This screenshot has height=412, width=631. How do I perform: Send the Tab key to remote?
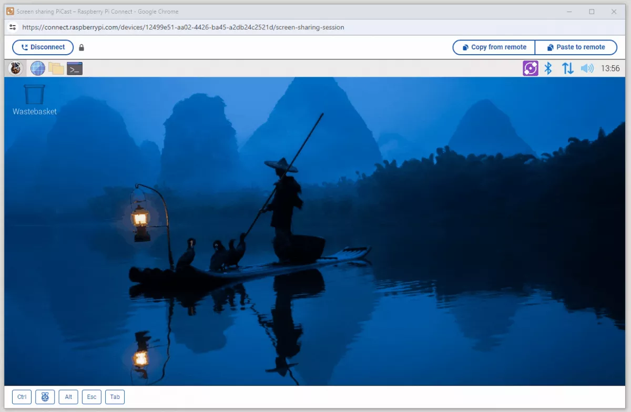click(115, 397)
